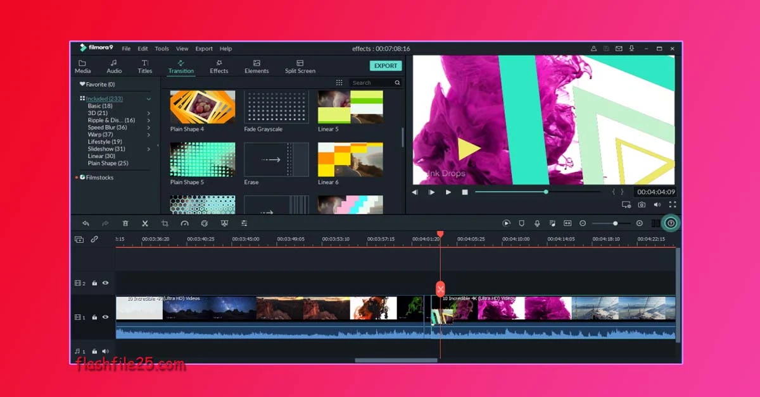Mute audio track 1 speaker icon

click(x=105, y=351)
